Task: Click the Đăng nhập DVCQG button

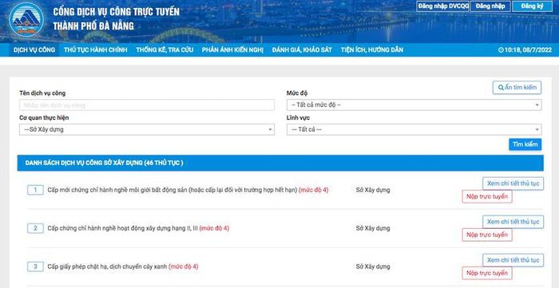Action: (x=442, y=6)
